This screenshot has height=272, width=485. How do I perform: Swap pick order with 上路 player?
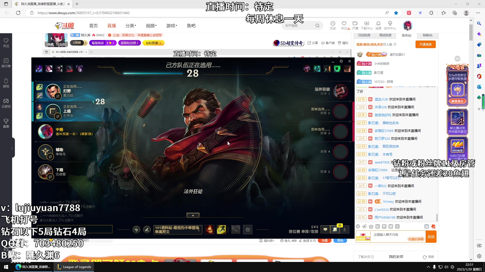[58, 116]
